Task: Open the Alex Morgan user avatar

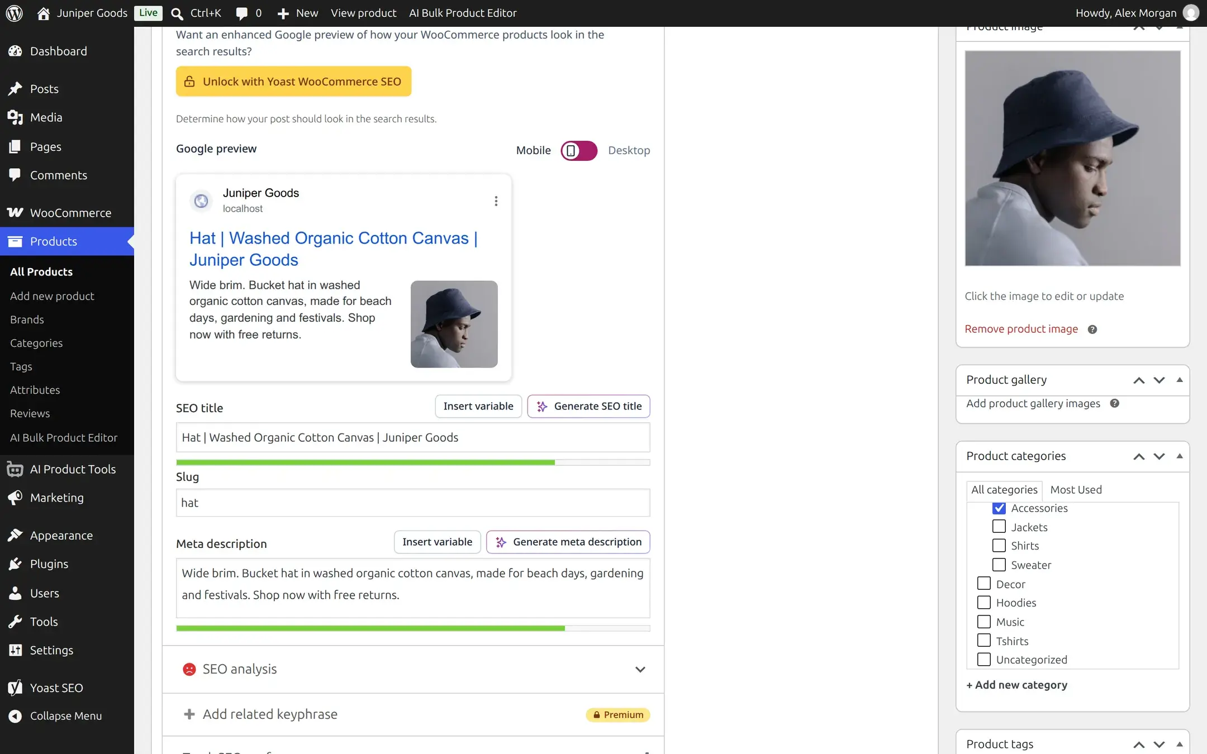Action: point(1191,13)
